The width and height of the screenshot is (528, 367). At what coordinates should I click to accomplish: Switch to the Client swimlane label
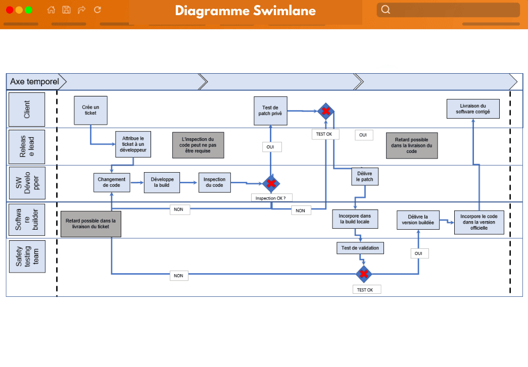tap(26, 110)
